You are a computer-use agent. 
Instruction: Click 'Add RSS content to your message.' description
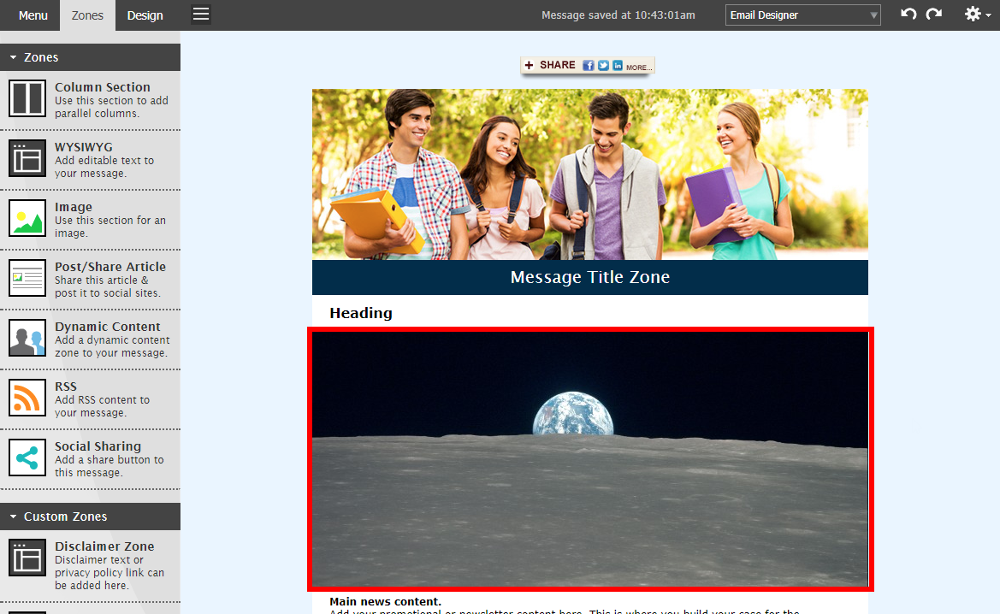click(x=102, y=406)
